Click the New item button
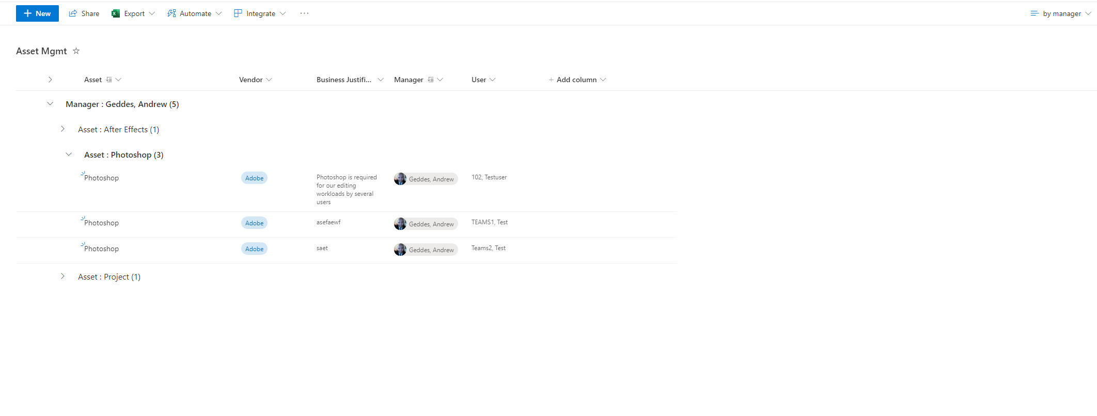This screenshot has width=1097, height=416. tap(37, 13)
